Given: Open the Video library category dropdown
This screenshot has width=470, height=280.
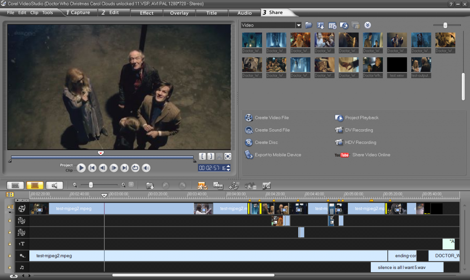Looking at the screenshot, I should 298,25.
